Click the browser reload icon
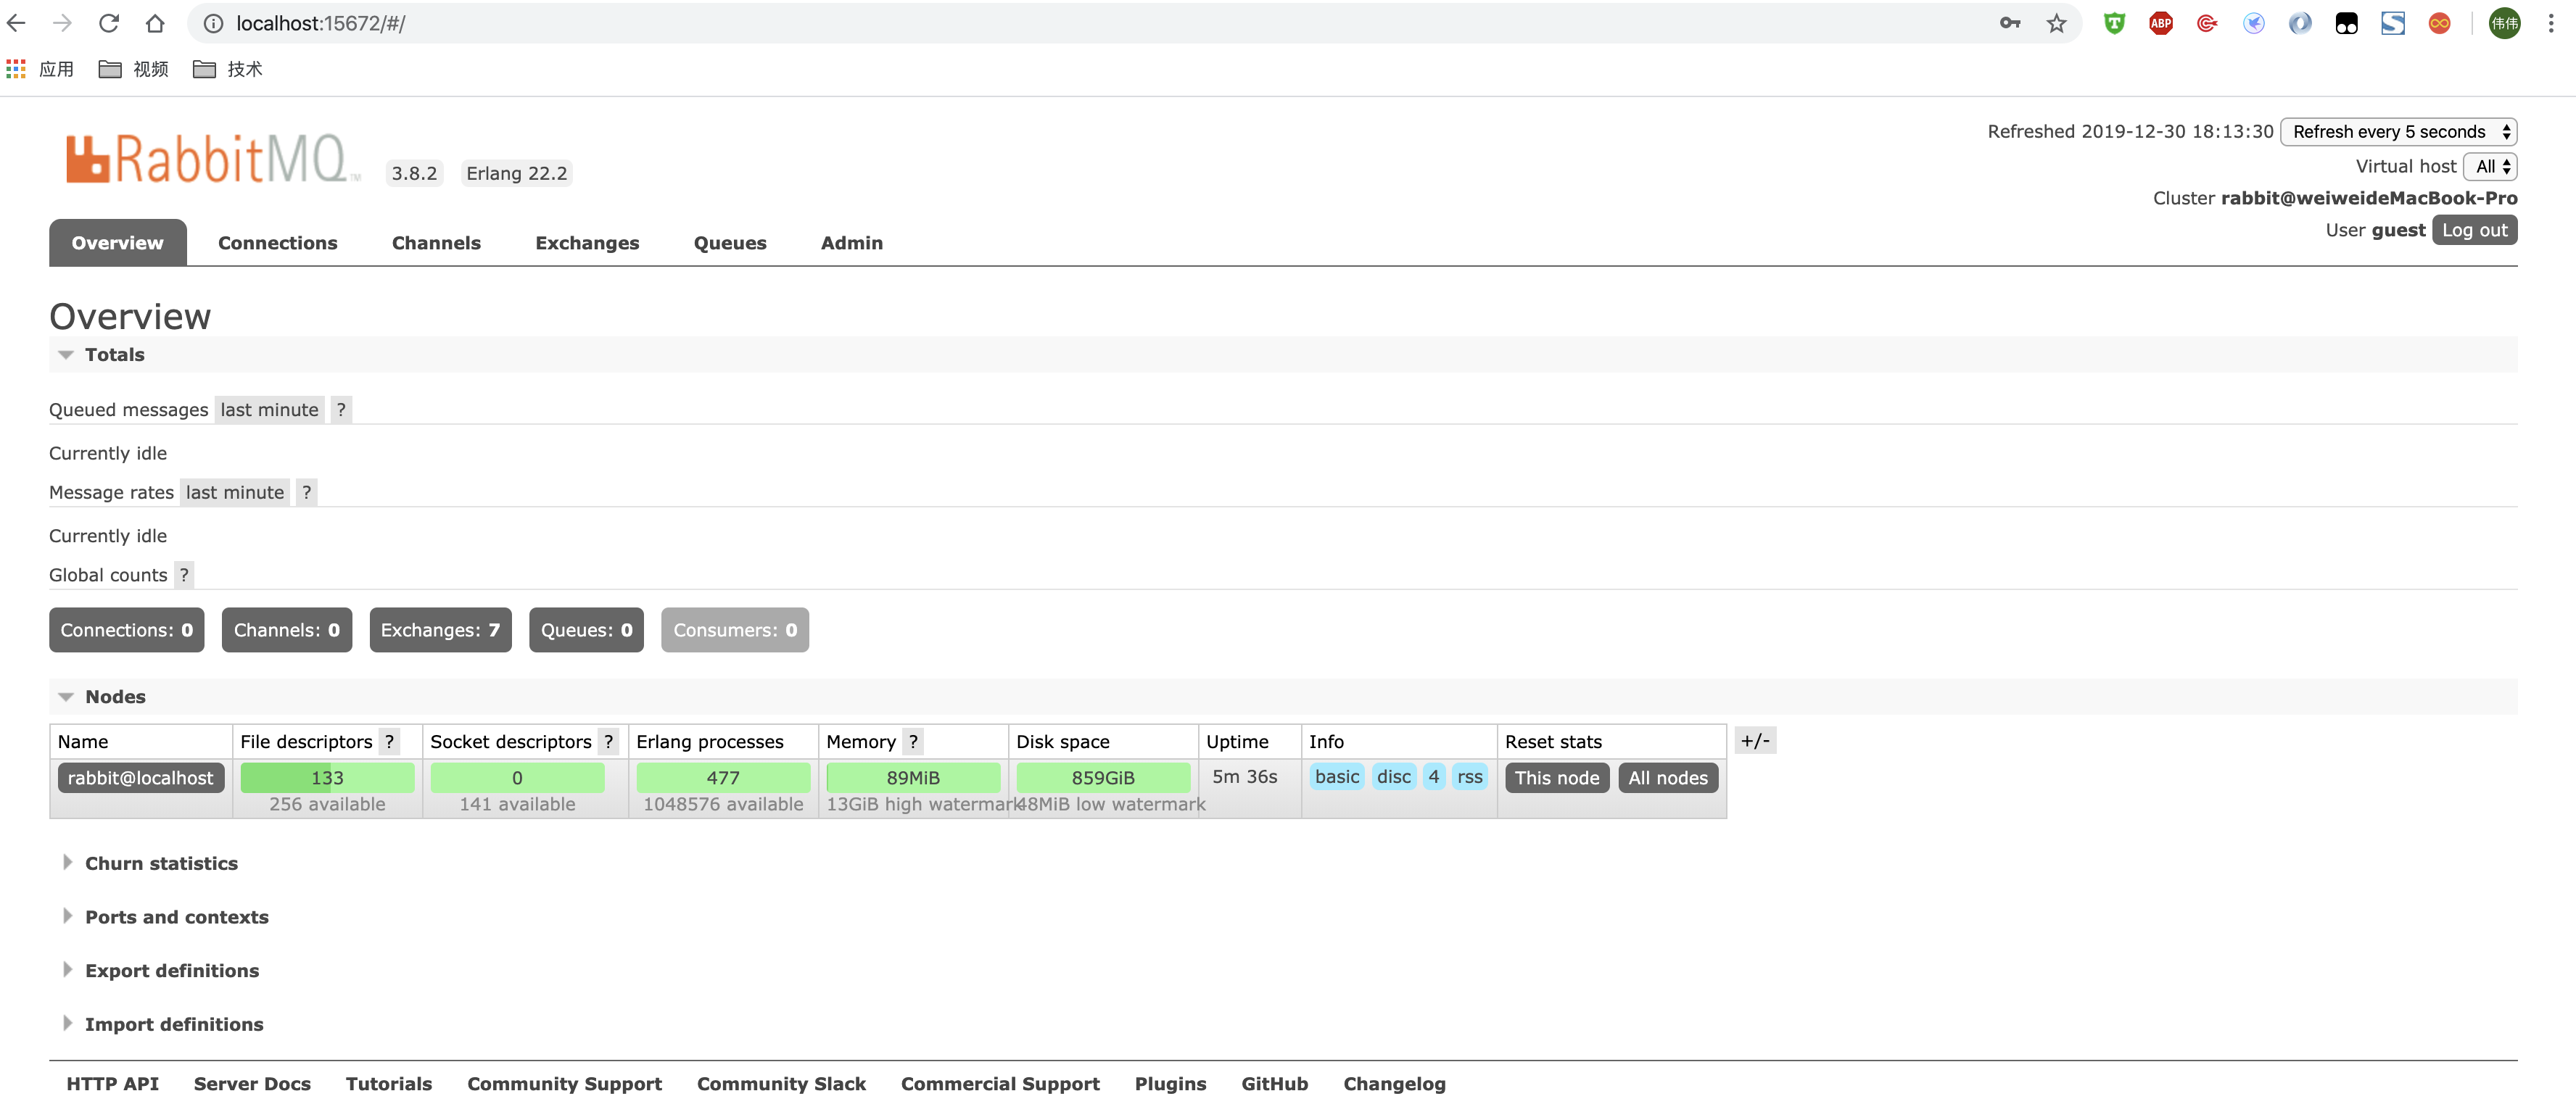2576x1112 pixels. (x=109, y=23)
